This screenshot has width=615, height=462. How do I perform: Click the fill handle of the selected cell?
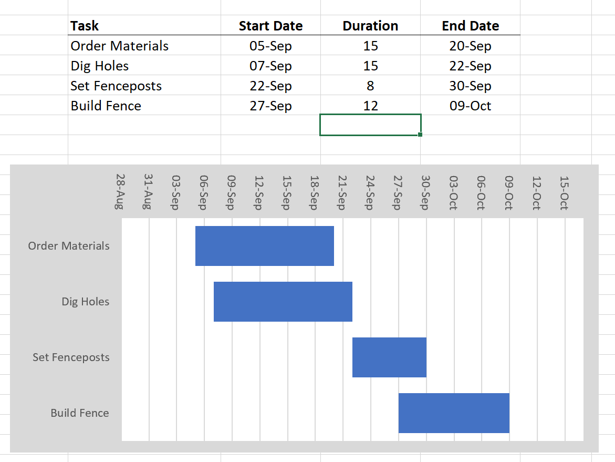pyautogui.click(x=420, y=135)
